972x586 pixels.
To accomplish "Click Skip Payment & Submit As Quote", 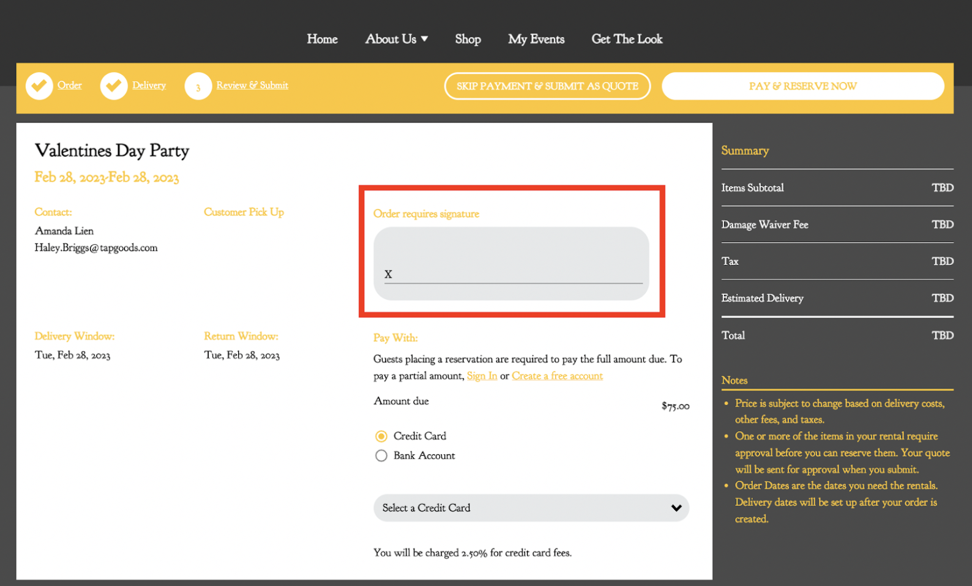I will point(547,86).
